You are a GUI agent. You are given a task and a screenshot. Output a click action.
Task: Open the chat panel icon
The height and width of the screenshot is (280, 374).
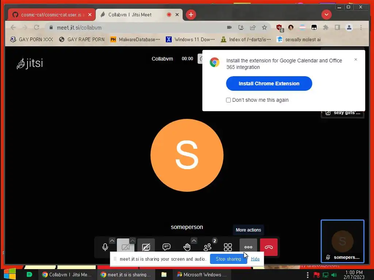click(166, 247)
